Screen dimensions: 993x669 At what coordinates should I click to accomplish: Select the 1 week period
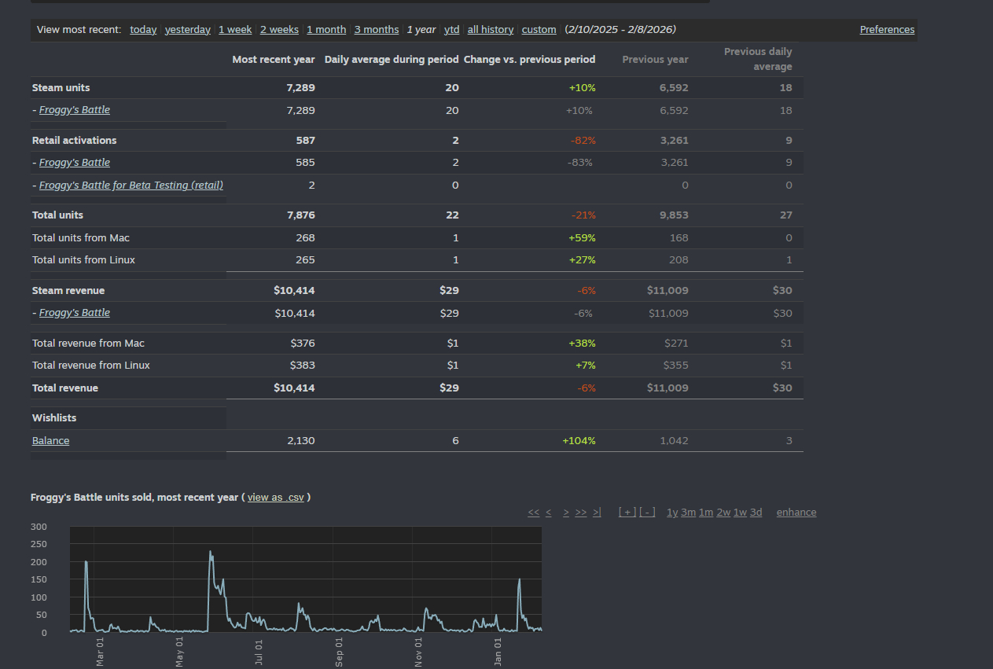[x=235, y=30]
